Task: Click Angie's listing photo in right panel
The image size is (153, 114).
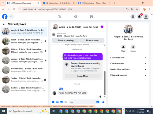Action: coord(128,29)
